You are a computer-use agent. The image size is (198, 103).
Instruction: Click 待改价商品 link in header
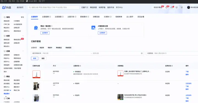(x=158, y=7)
